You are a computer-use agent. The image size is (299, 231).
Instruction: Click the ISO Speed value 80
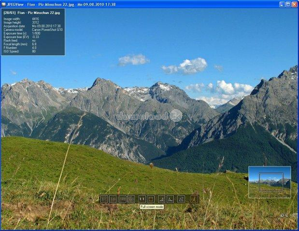pyautogui.click(x=34, y=51)
